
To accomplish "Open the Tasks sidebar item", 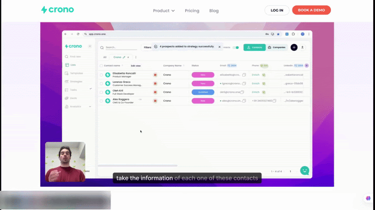I will 71,90.
